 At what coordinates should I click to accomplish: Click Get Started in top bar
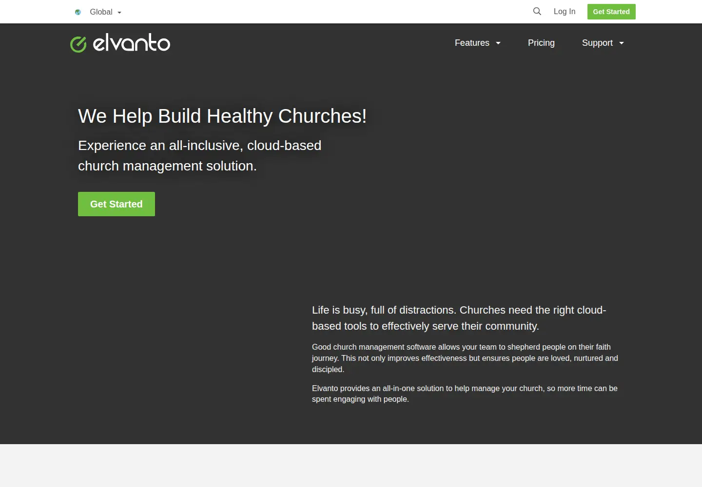611,12
